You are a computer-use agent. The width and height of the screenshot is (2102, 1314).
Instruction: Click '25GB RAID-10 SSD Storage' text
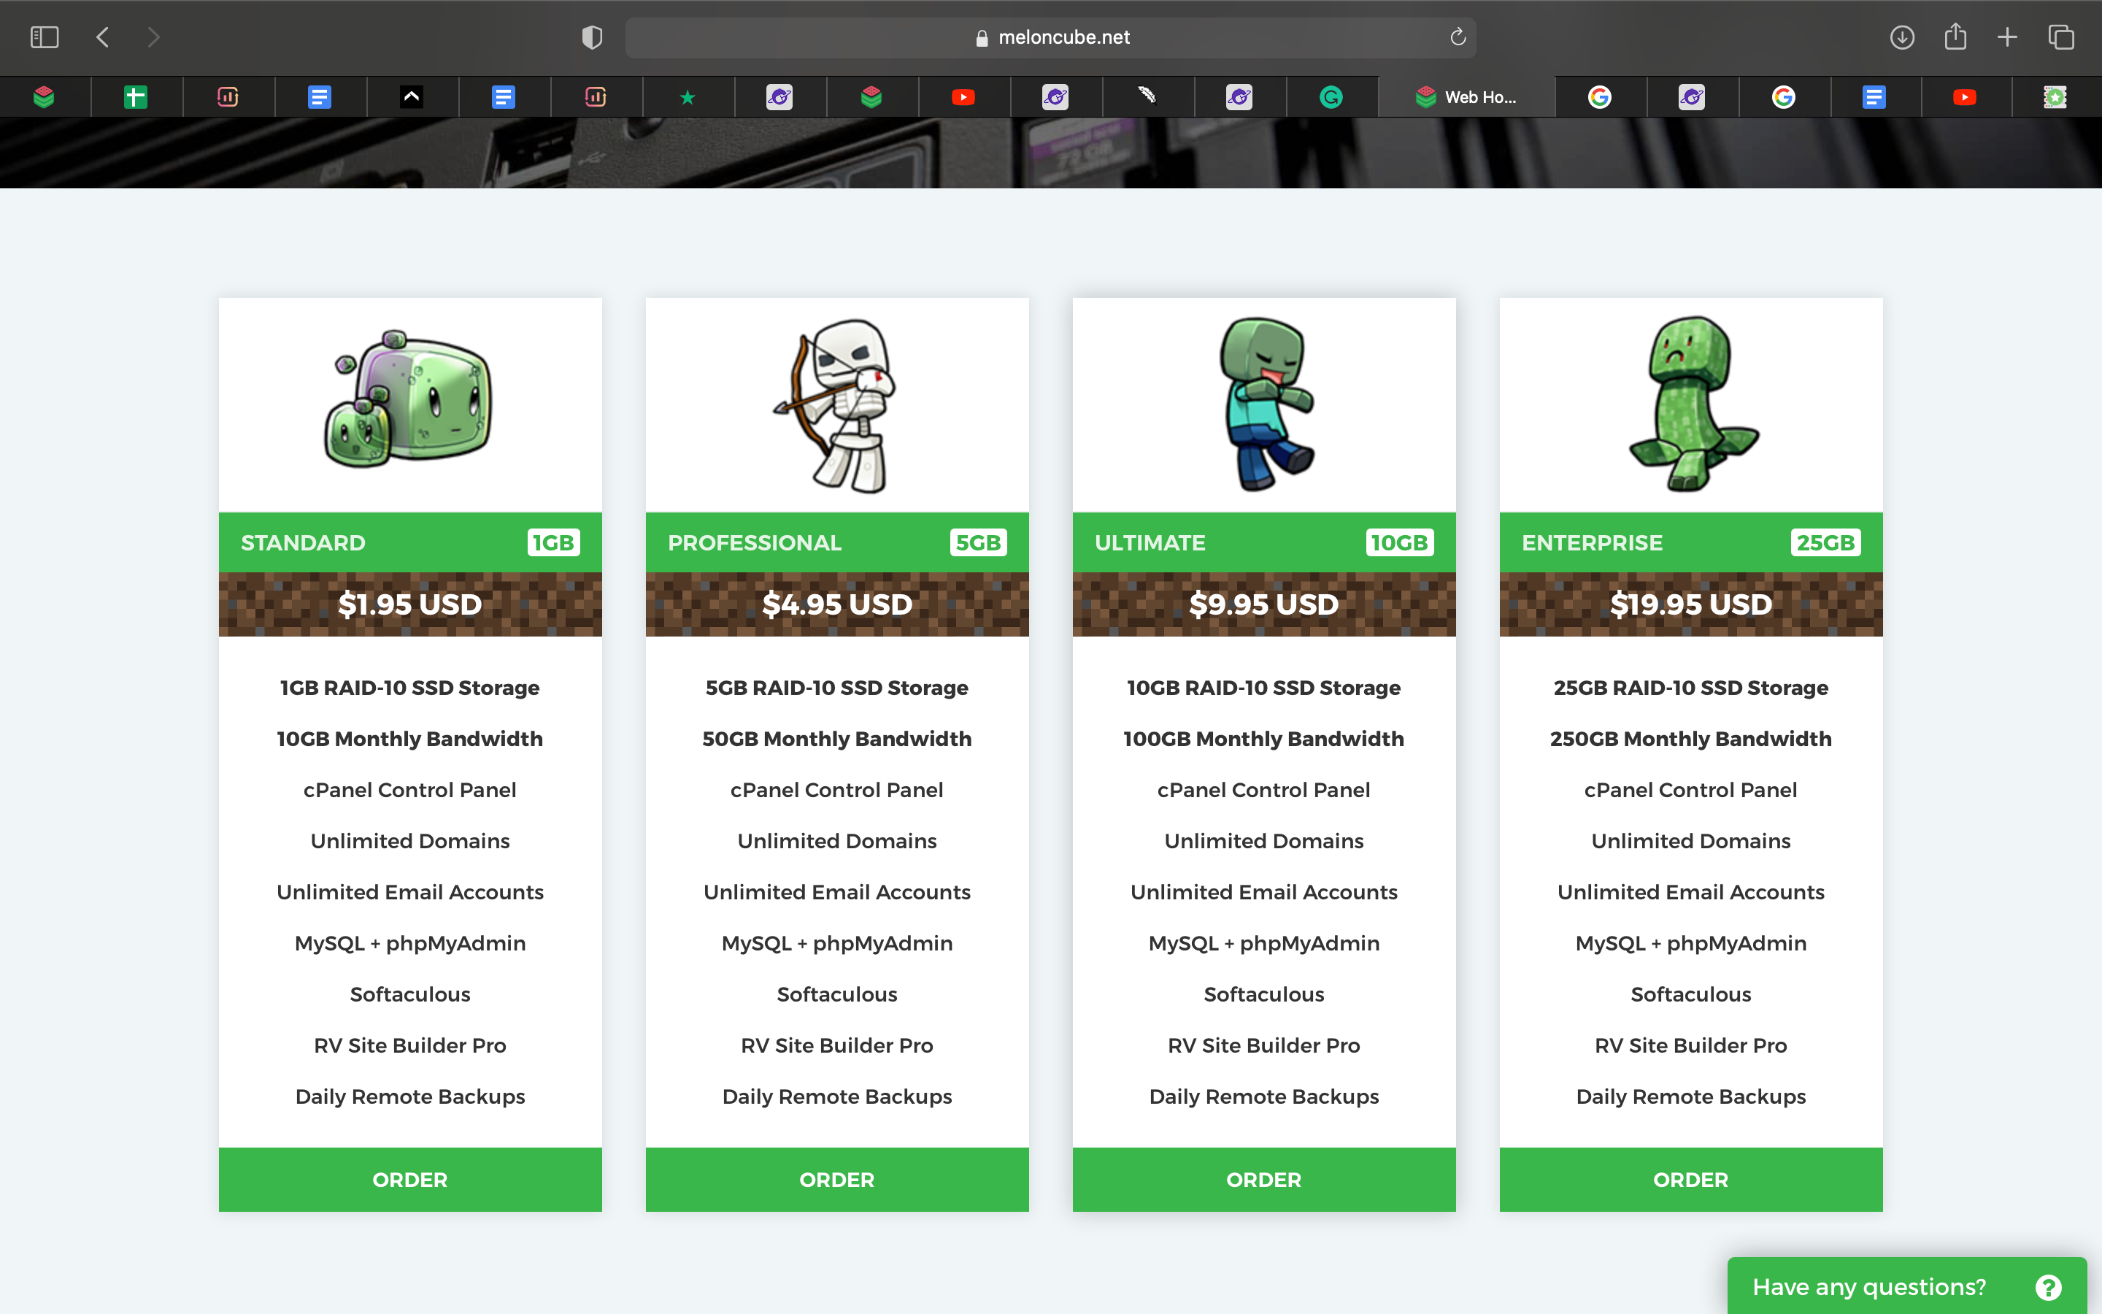[x=1691, y=688]
